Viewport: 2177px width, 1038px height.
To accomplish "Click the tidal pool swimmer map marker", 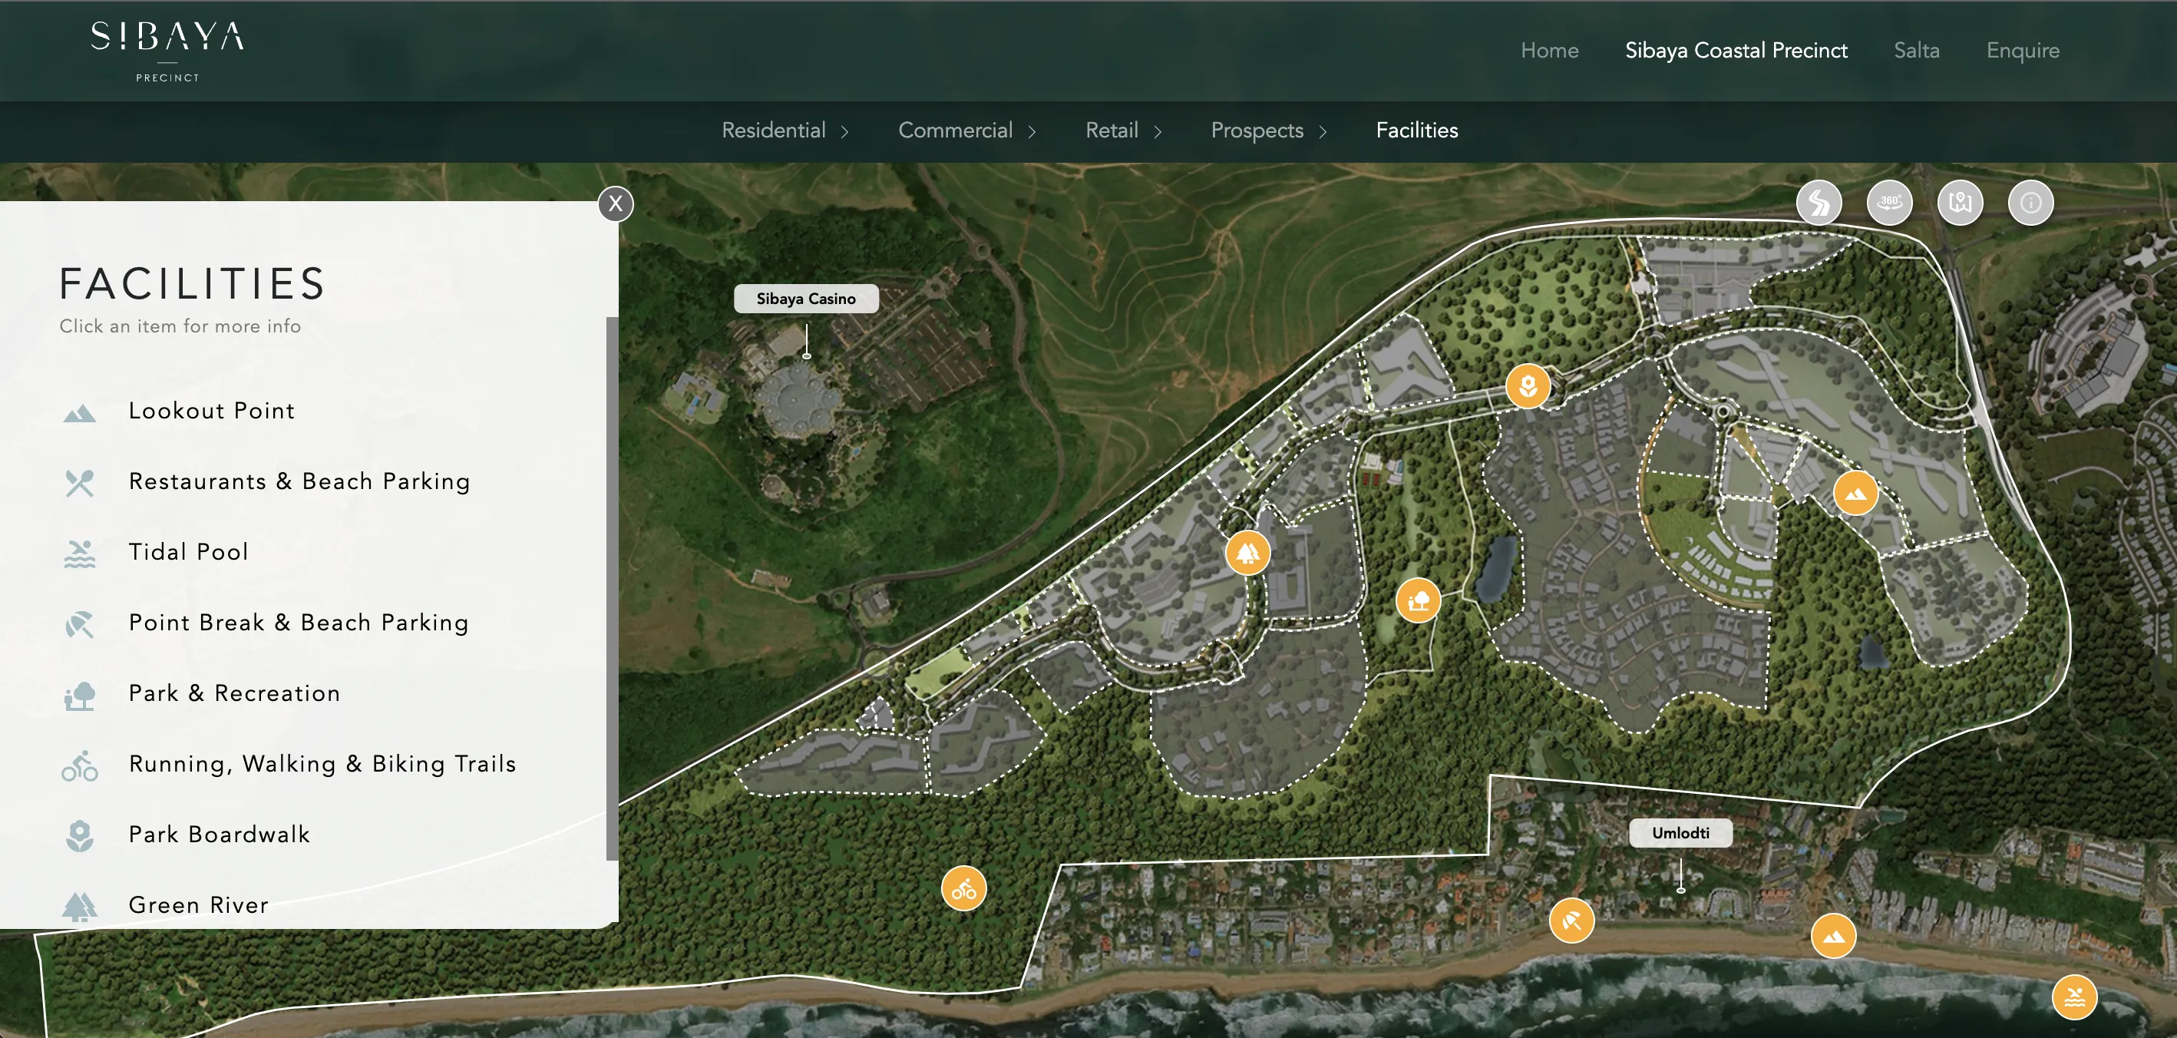I will point(2074,997).
